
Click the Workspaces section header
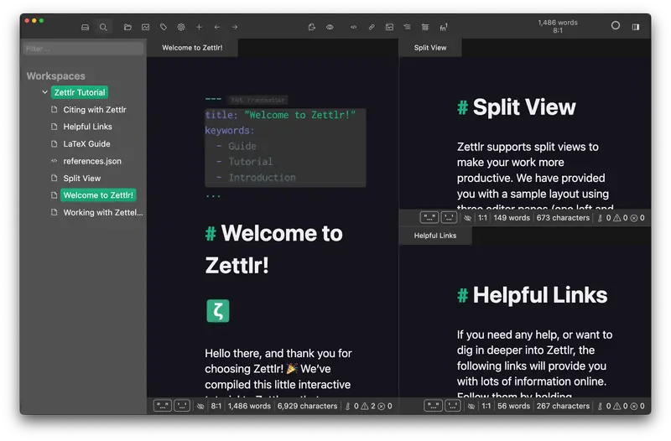55,75
